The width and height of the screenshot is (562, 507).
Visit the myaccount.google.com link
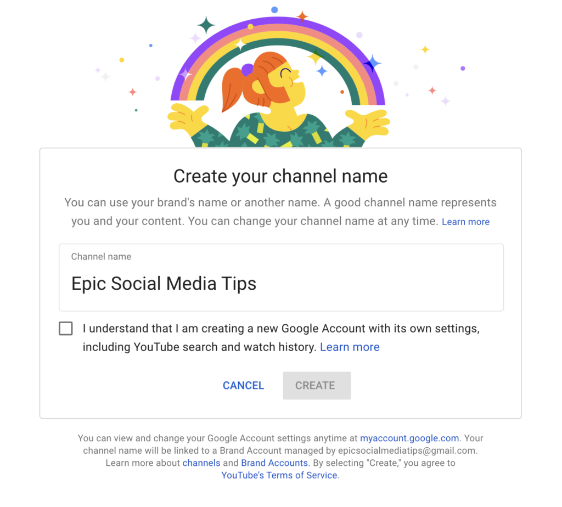pyautogui.click(x=409, y=438)
